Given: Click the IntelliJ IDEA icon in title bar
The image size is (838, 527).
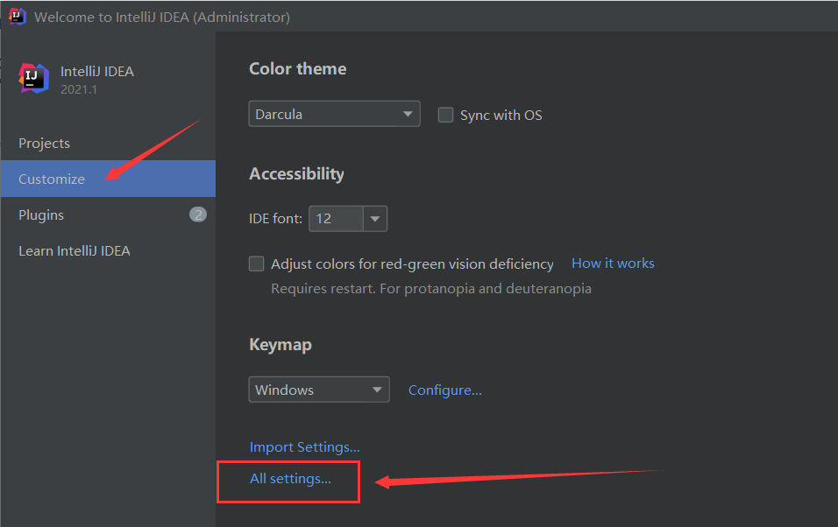Looking at the screenshot, I should [17, 17].
